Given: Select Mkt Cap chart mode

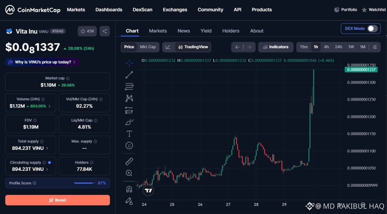Looking at the screenshot, I should [x=148, y=47].
